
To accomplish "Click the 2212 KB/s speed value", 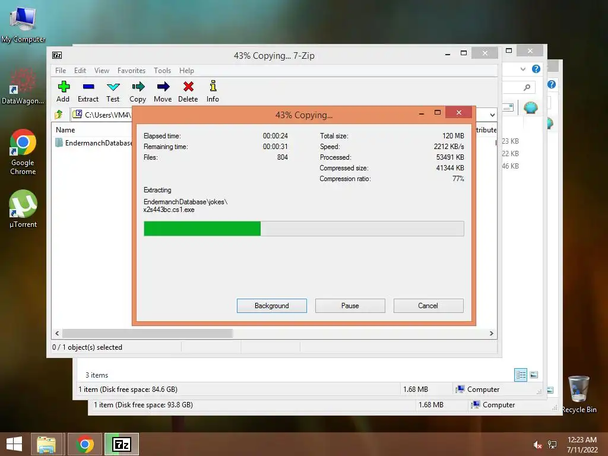I will coord(449,147).
